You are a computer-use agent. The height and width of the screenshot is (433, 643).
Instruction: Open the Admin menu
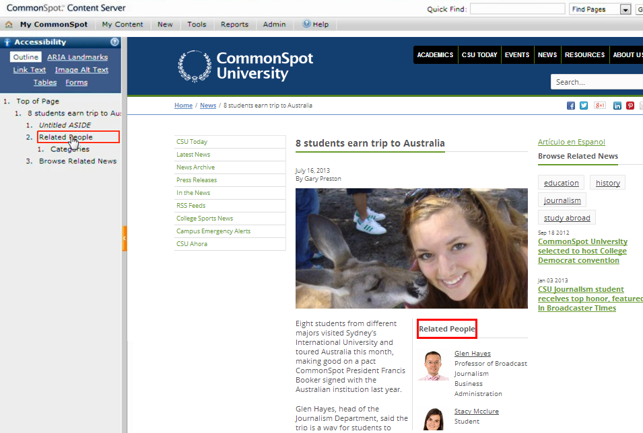tap(274, 25)
